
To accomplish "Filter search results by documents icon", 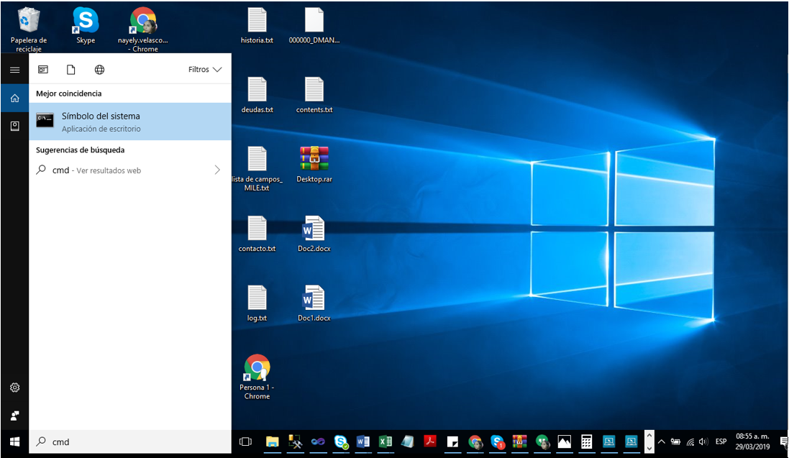I will click(71, 70).
